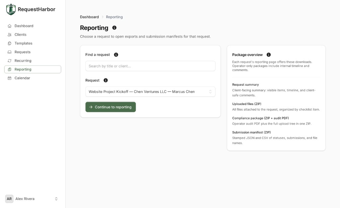Click the RequestHarbor lighthouse logo
340x208 pixels.
coord(11,9)
